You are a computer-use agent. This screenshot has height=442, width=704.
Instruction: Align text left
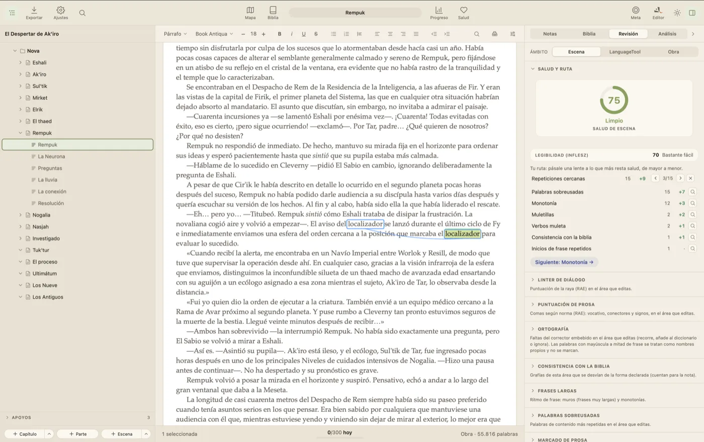point(377,34)
